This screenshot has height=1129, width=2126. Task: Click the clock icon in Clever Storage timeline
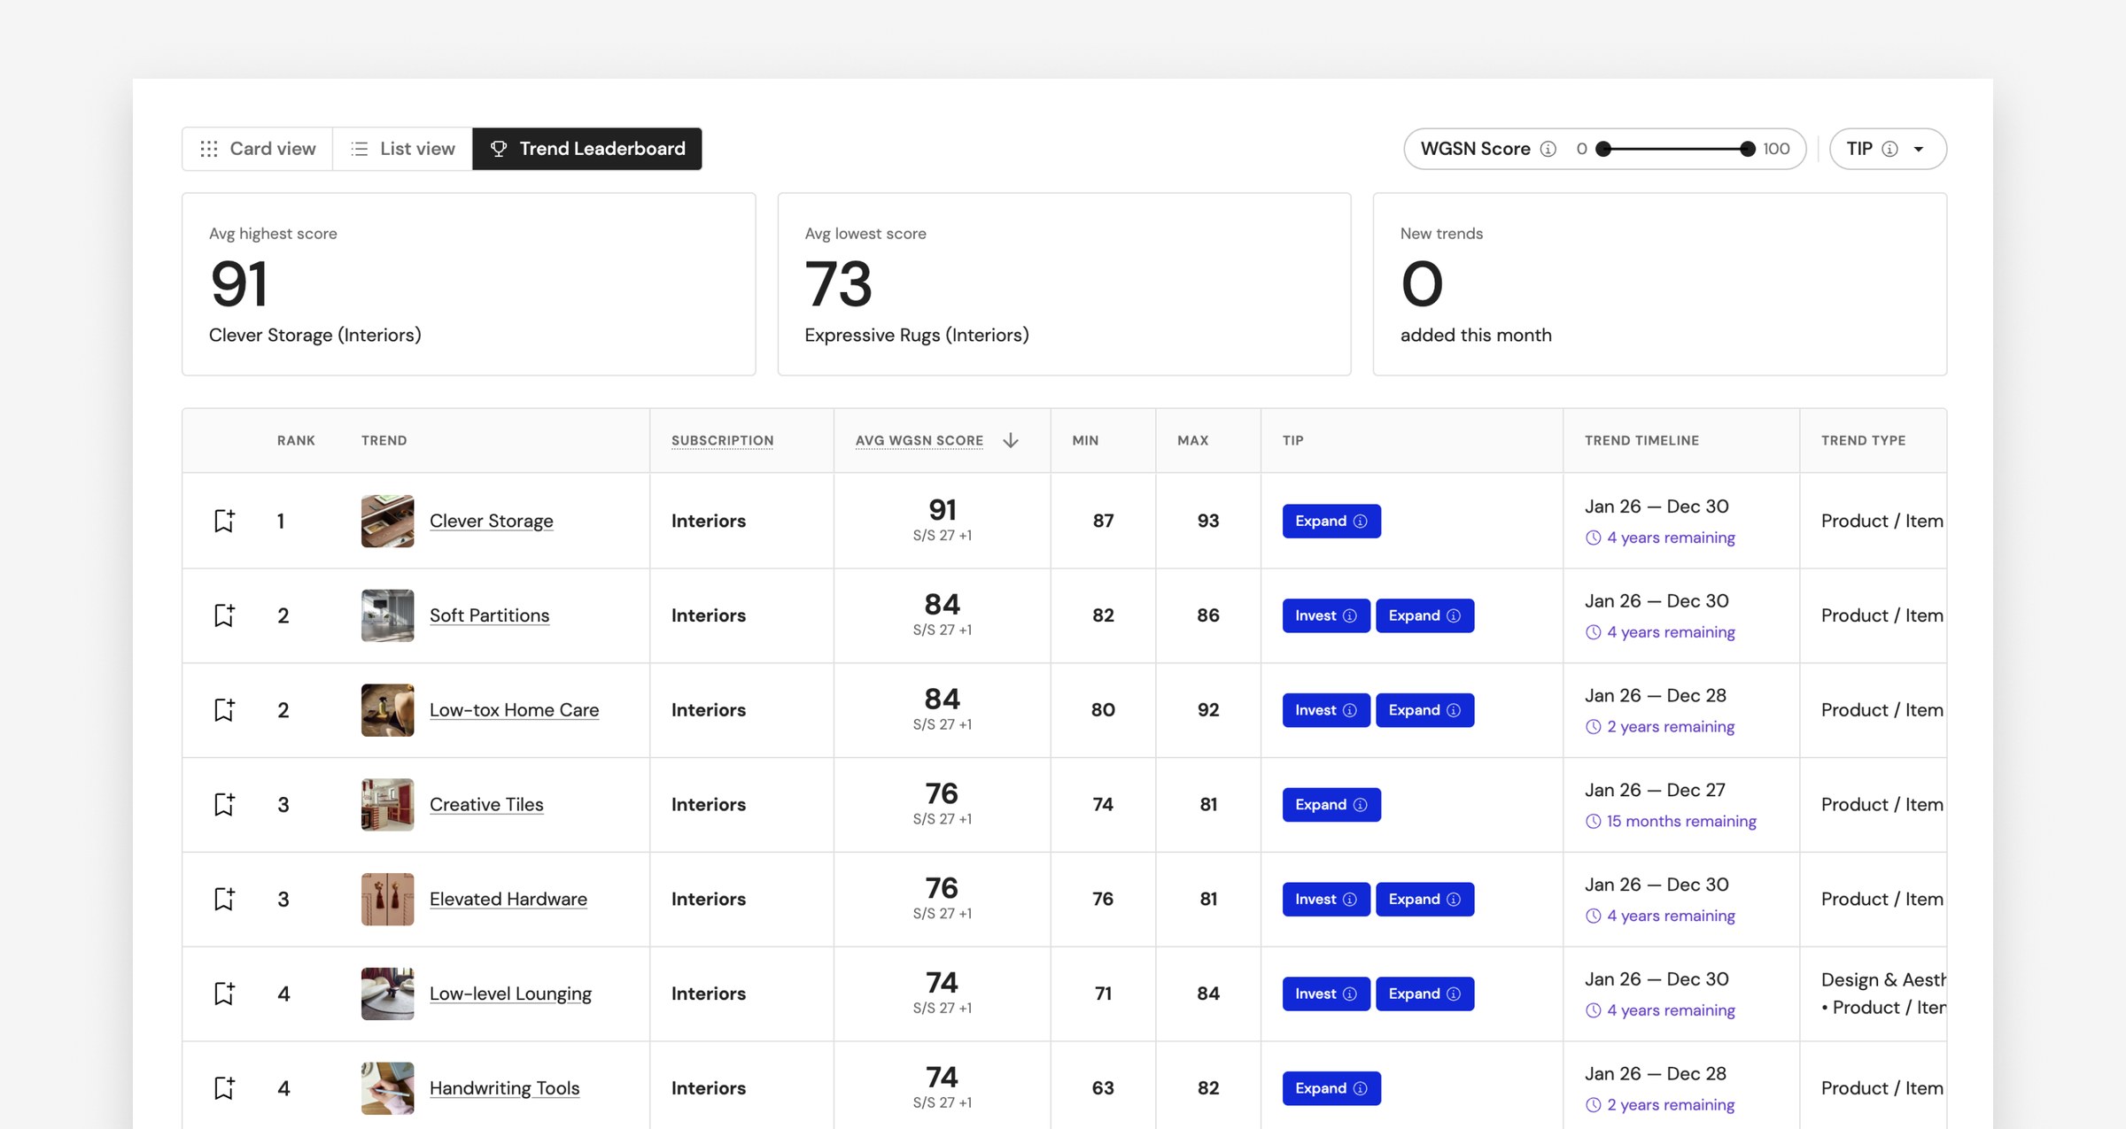tap(1593, 537)
